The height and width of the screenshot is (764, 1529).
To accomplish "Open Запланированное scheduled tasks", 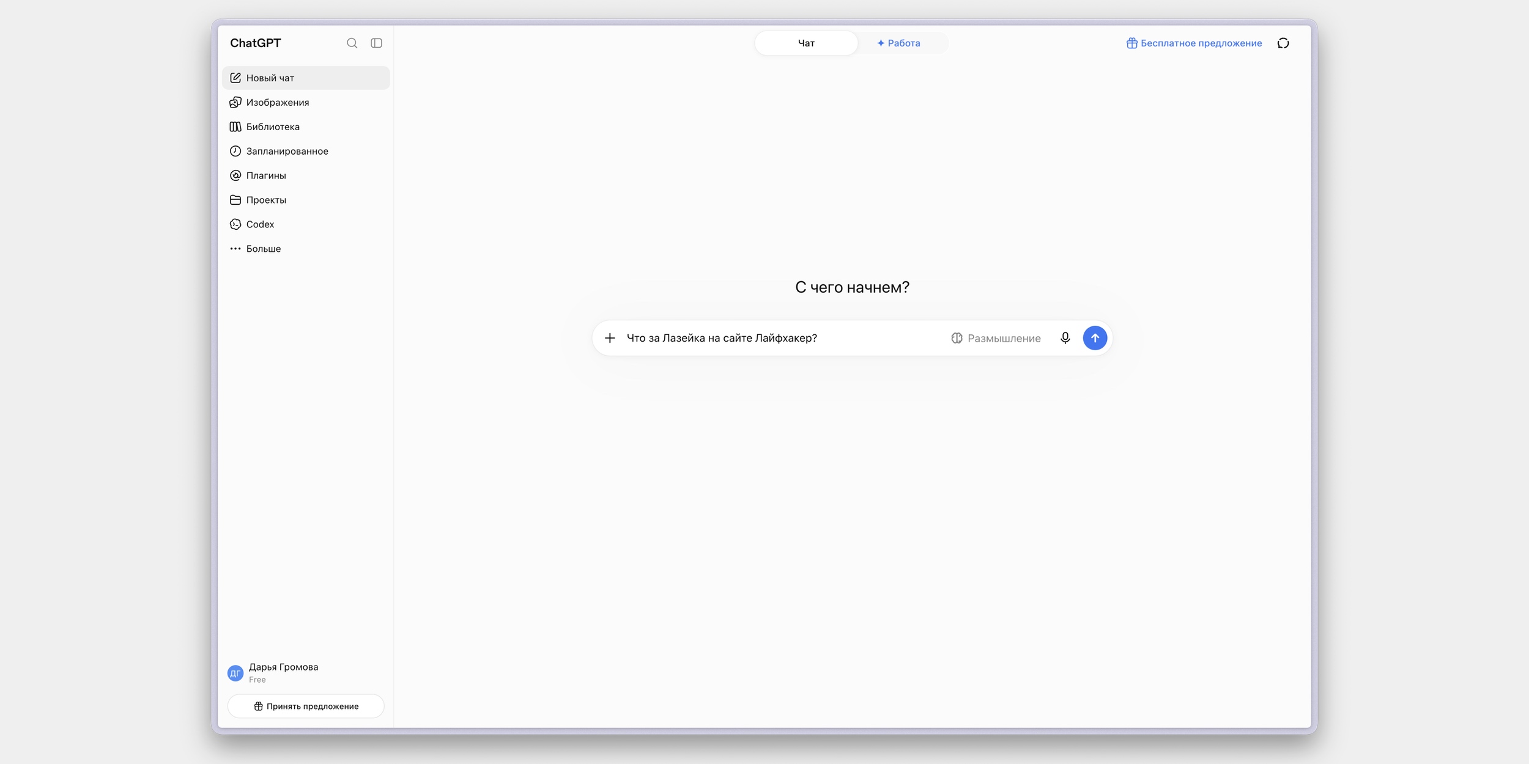I will (x=306, y=151).
